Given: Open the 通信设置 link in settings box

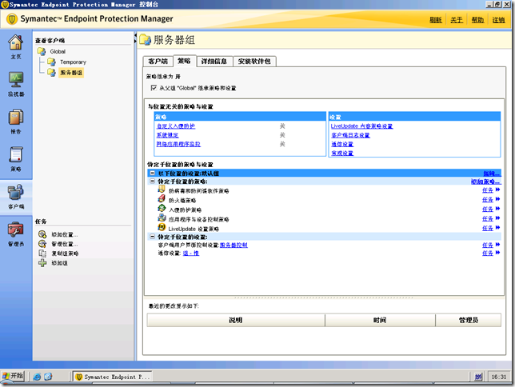Looking at the screenshot, I should (342, 144).
